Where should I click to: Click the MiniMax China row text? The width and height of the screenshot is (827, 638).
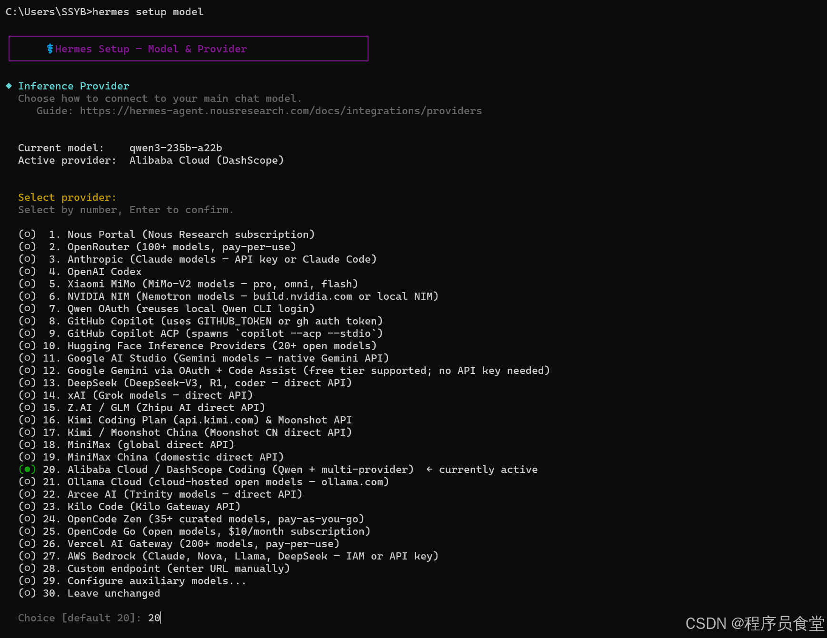(x=176, y=457)
